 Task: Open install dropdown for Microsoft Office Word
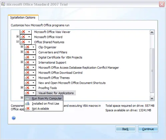(26, 37)
